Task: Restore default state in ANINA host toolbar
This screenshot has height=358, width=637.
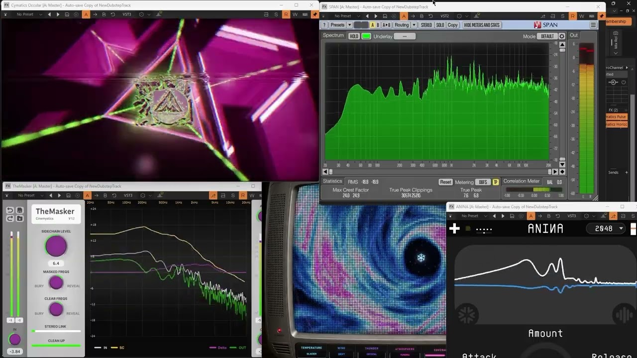Action: click(x=558, y=216)
